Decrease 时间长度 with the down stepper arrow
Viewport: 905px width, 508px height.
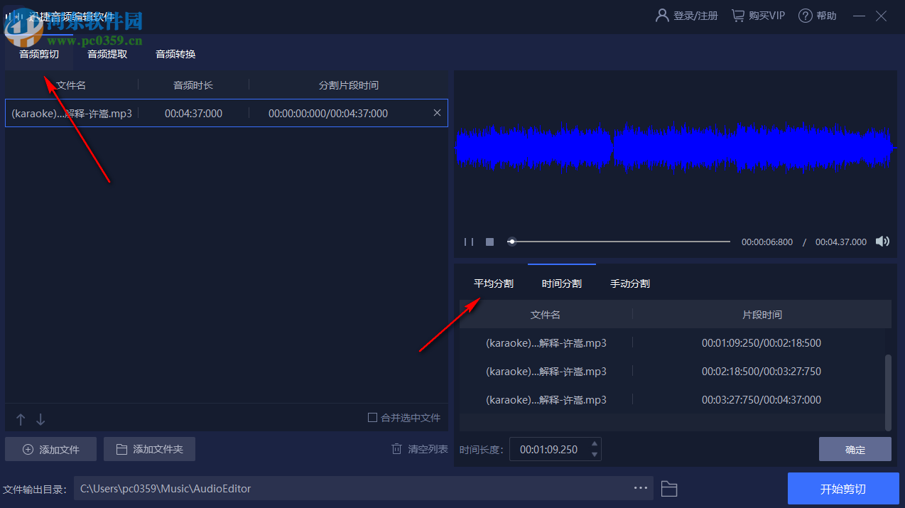pos(595,455)
